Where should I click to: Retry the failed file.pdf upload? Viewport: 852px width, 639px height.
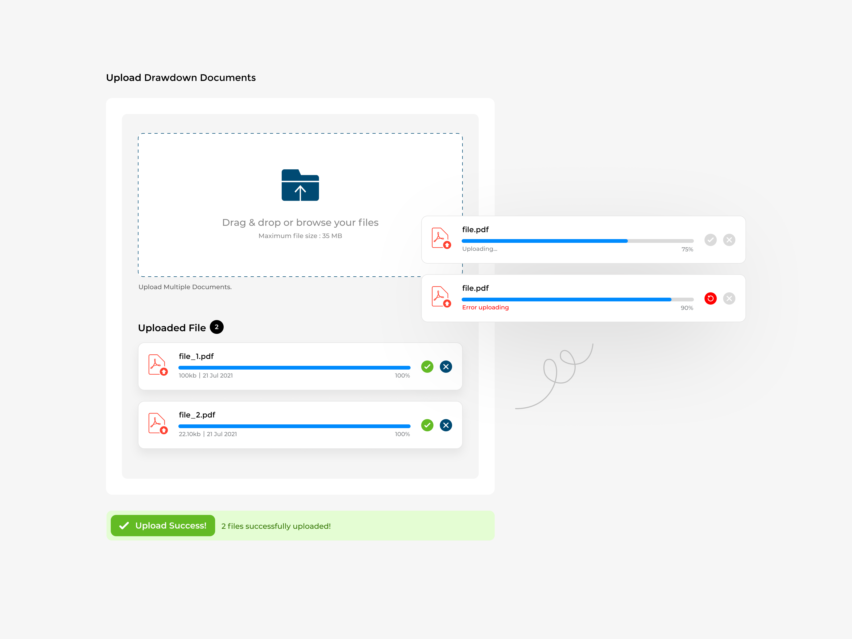pyautogui.click(x=711, y=298)
